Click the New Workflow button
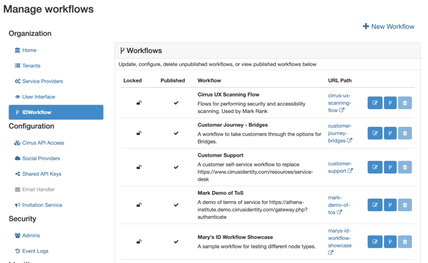This screenshot has width=428, height=263. point(388,26)
